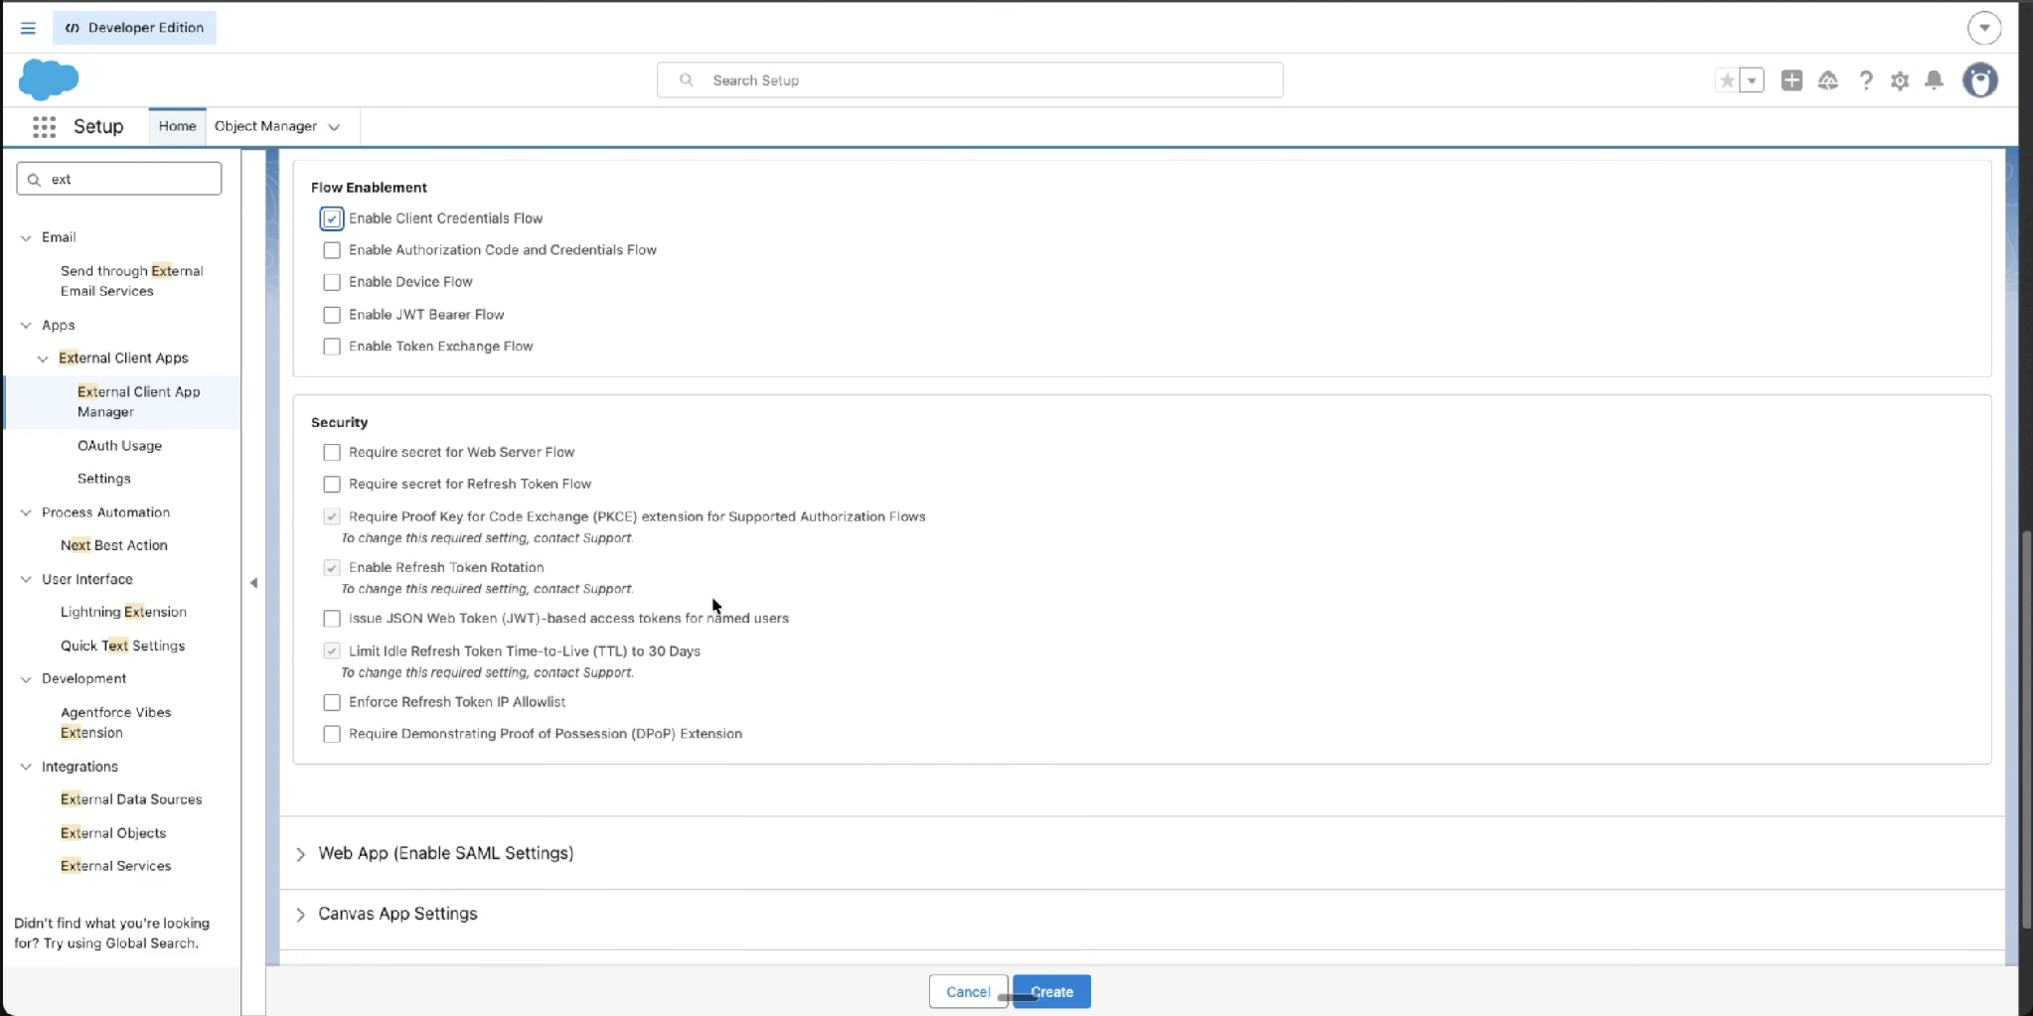
Task: Open the favorites list dropdown arrow
Action: click(1752, 80)
